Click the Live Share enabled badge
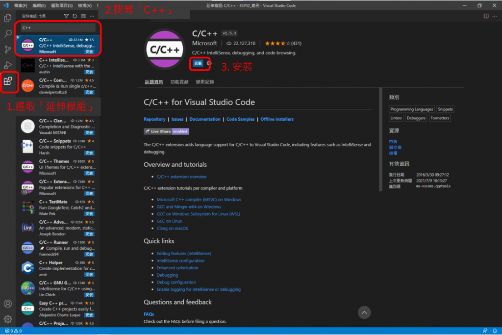The image size is (502, 335). coord(167,131)
